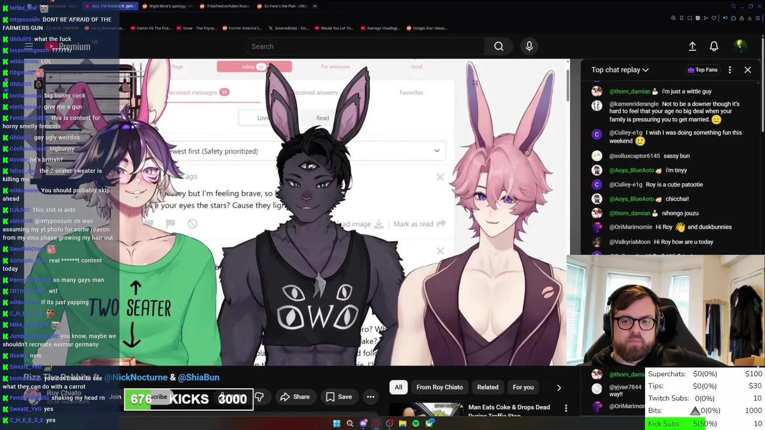The height and width of the screenshot is (430, 765).
Task: Select the 'Read' toggle in the video's inbox
Action: pyautogui.click(x=322, y=118)
